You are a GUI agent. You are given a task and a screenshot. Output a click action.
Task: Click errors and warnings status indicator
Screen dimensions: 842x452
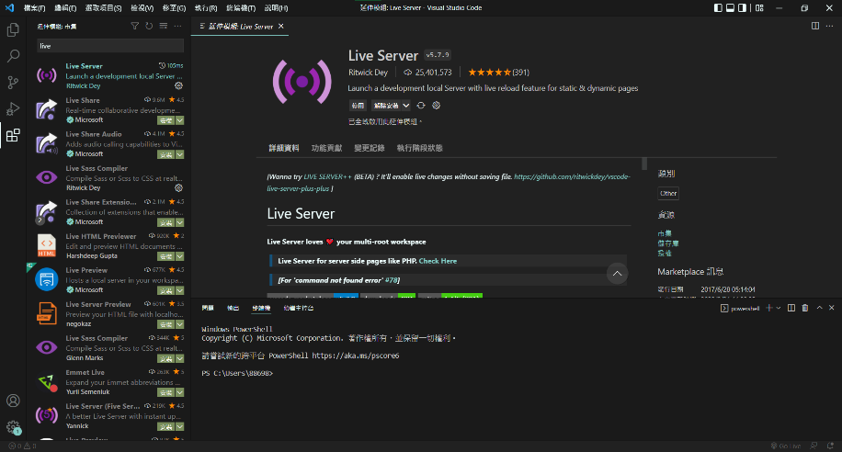22,446
